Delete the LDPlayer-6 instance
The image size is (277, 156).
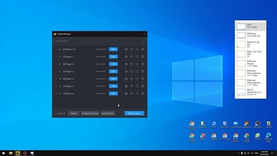pyautogui.click(x=142, y=94)
